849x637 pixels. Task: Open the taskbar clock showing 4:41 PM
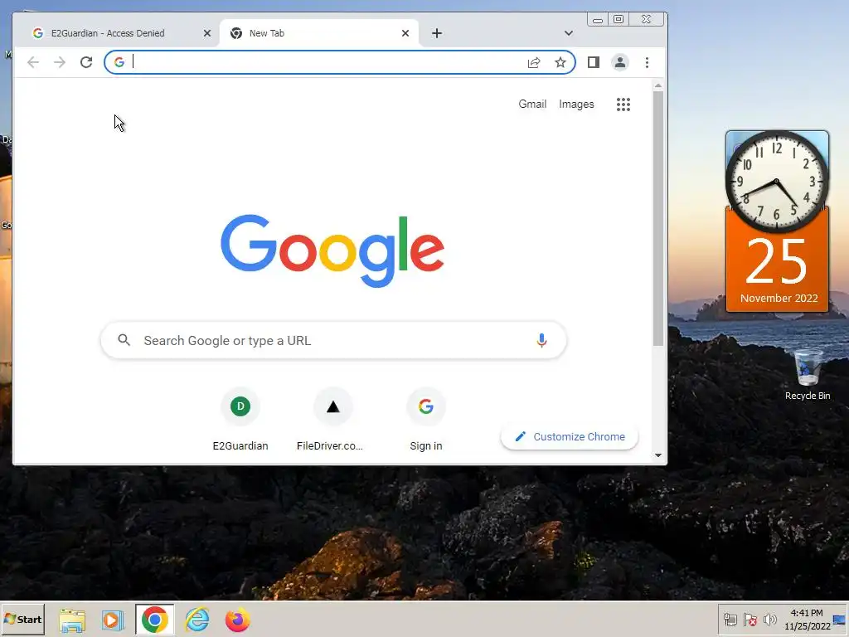coord(807,619)
